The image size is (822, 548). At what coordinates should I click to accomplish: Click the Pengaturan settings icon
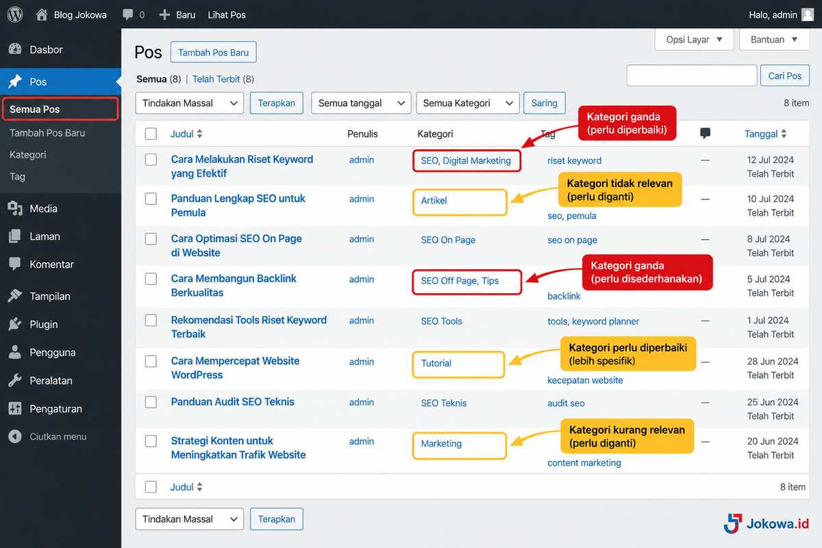pyautogui.click(x=15, y=408)
